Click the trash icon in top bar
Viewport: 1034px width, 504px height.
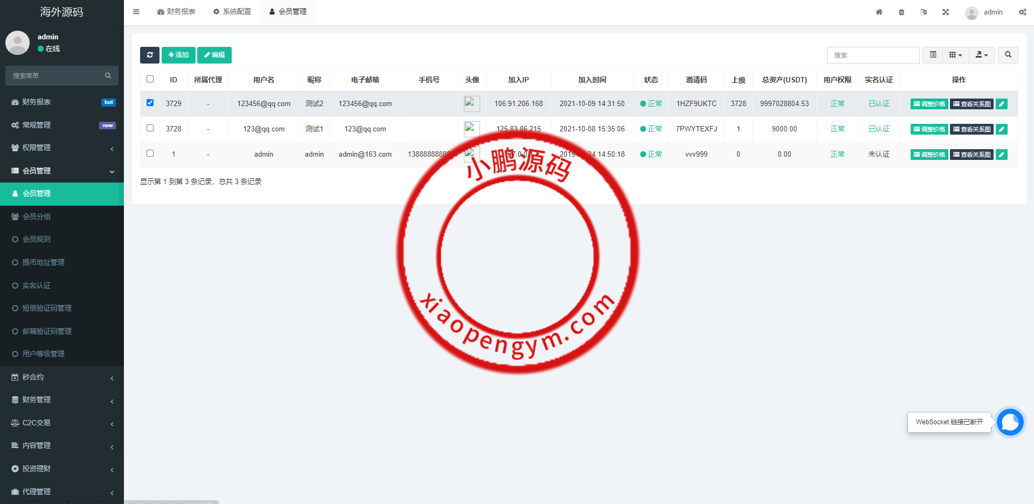coord(901,12)
